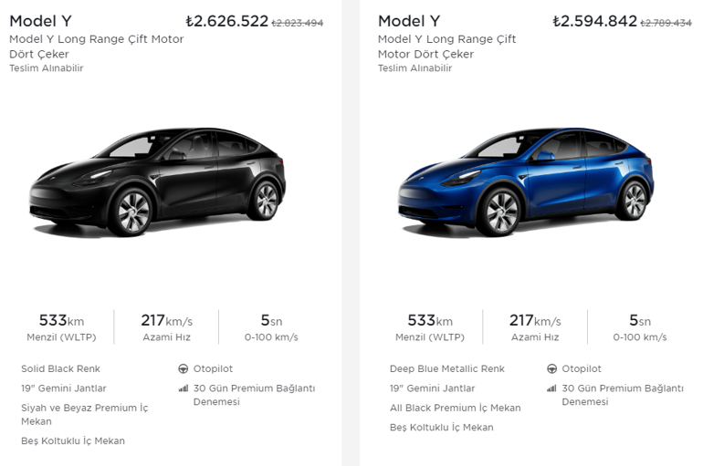Click the crossed-out ₺2.789.434 old price
This screenshot has height=466, width=703.
click(666, 23)
